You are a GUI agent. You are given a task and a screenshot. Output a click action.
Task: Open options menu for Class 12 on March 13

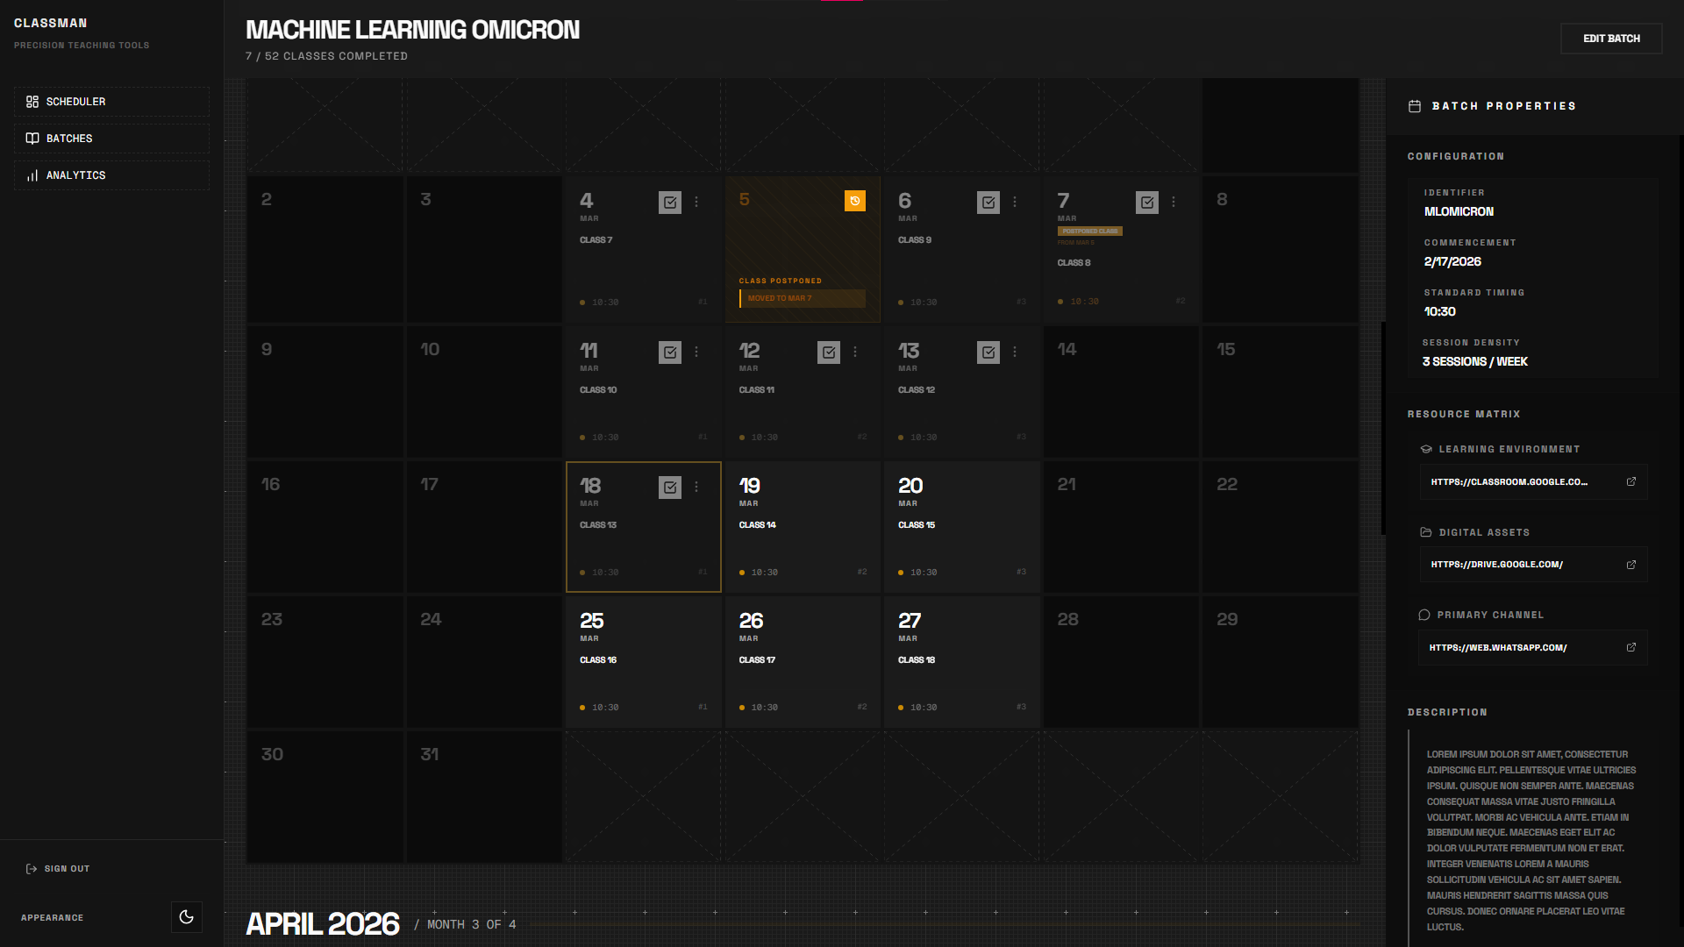[x=1015, y=352]
